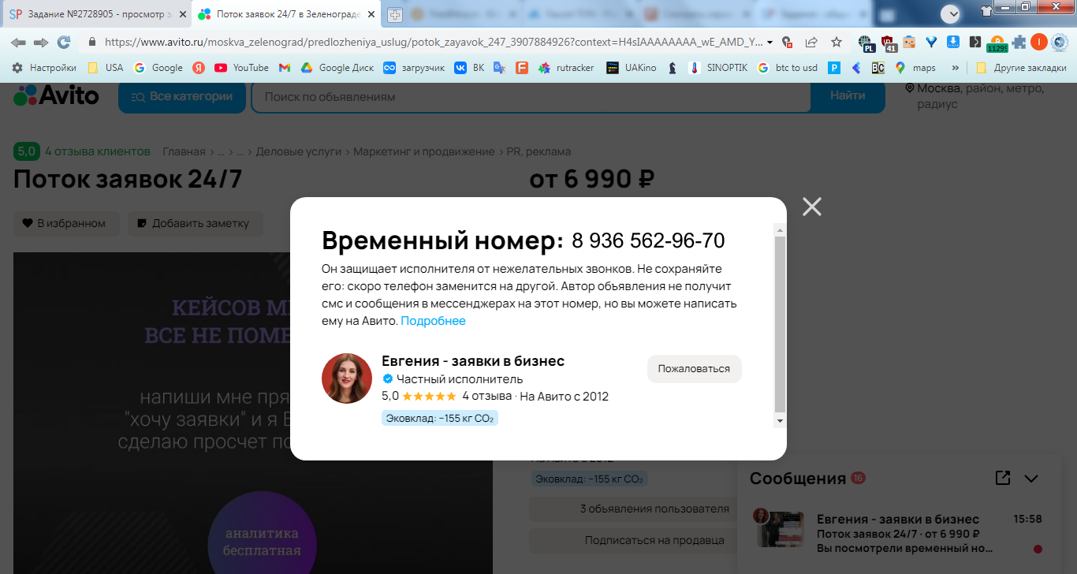Screen dimensions: 1077x574
Task: Open Другие закладки folder
Action: [x=1021, y=68]
